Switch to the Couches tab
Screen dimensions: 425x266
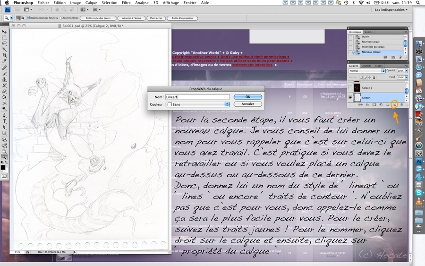coord(366,66)
